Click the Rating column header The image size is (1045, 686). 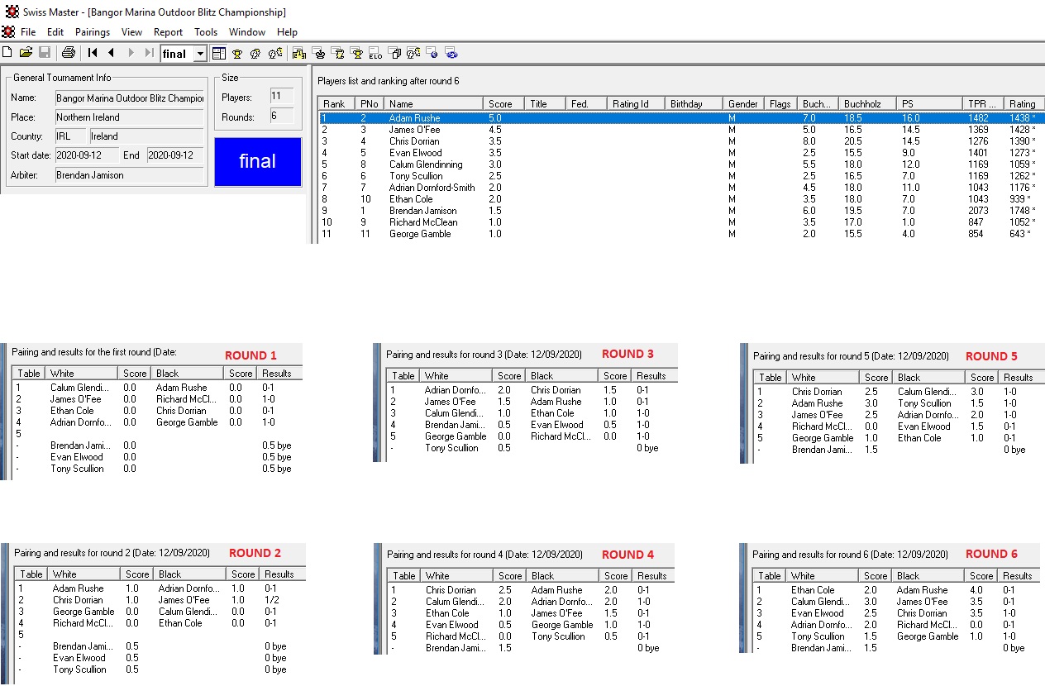1022,104
